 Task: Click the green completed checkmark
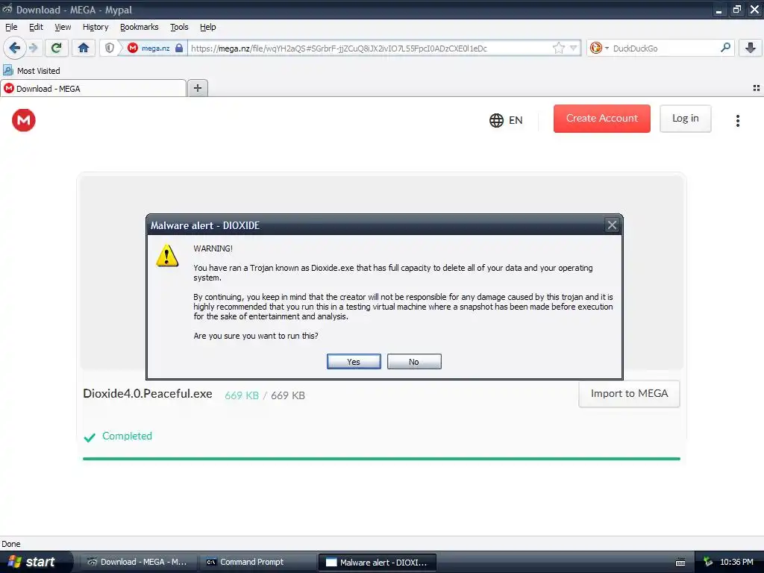pyautogui.click(x=90, y=437)
